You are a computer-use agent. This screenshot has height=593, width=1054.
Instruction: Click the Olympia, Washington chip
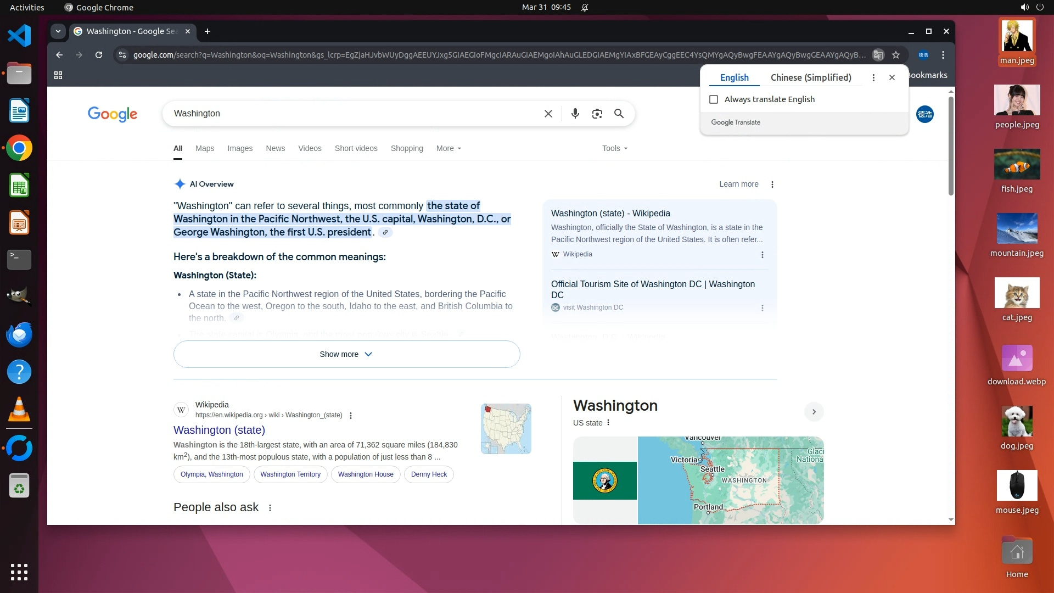click(211, 474)
